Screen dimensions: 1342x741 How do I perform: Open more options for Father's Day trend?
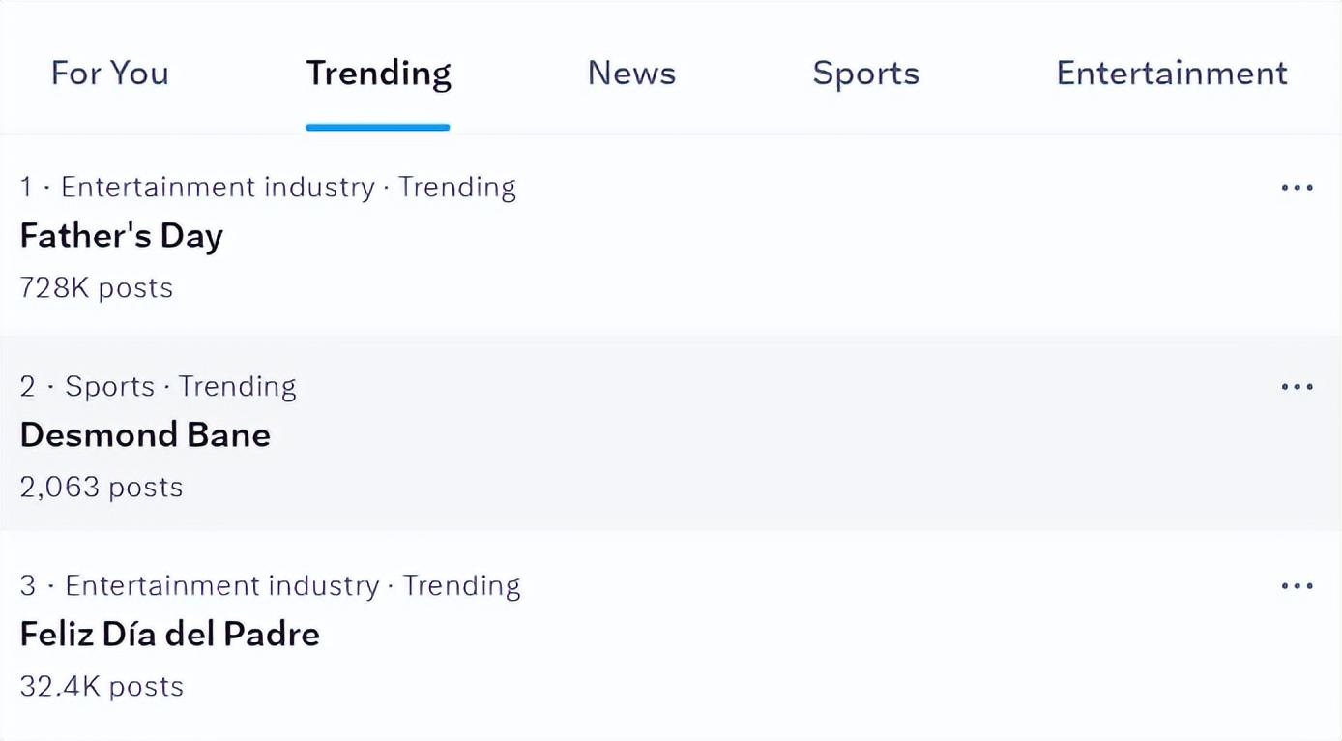(x=1297, y=188)
